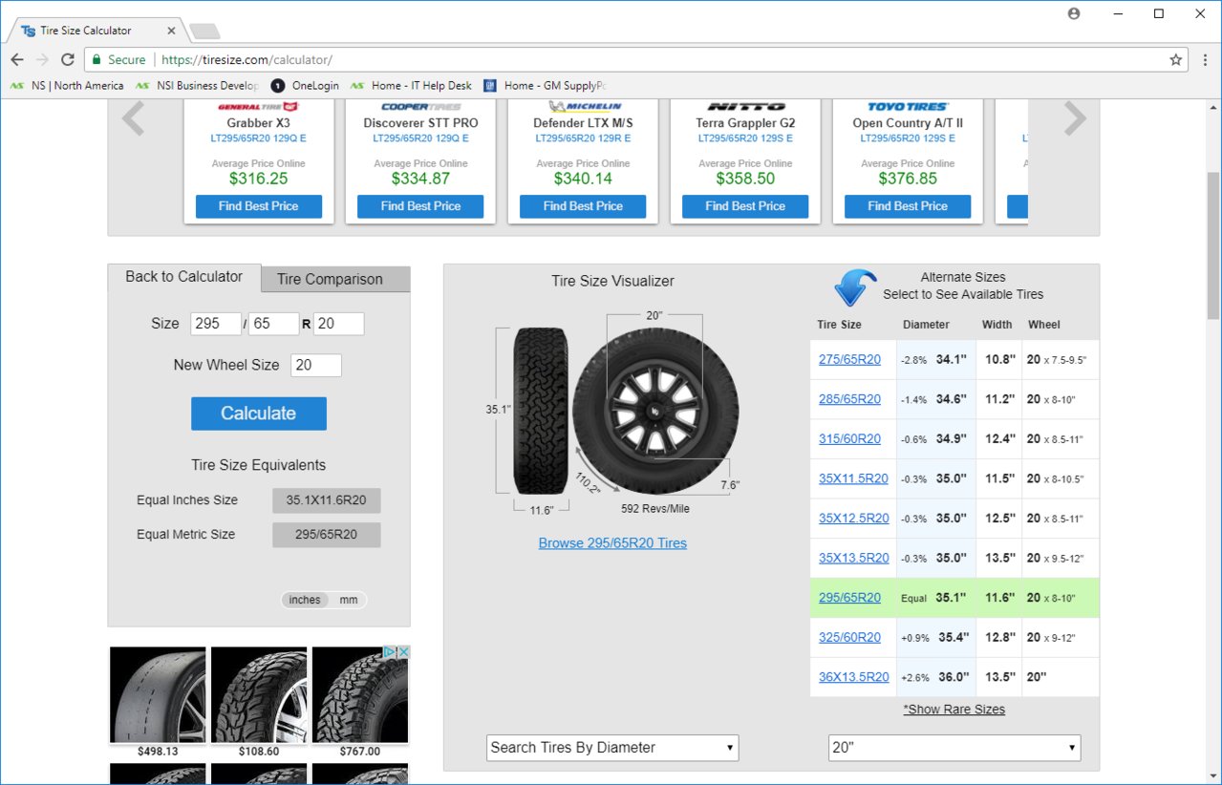Open the highlighted 295/65R20 size link
The image size is (1222, 785).
click(x=849, y=598)
